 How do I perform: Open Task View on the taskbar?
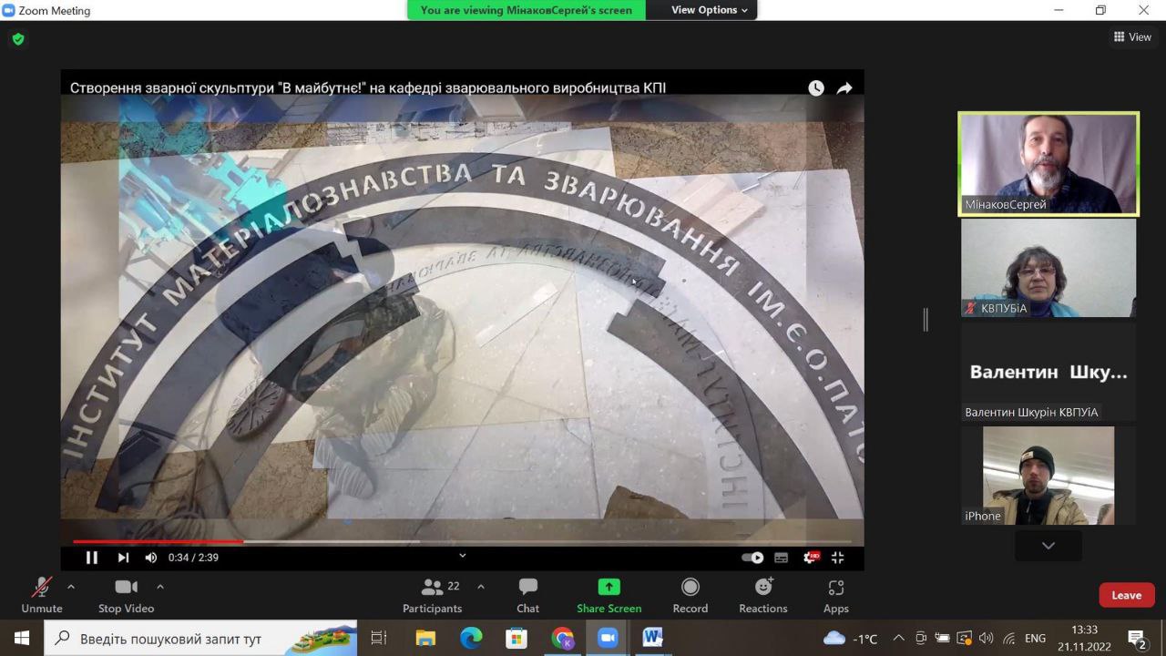pos(379,639)
